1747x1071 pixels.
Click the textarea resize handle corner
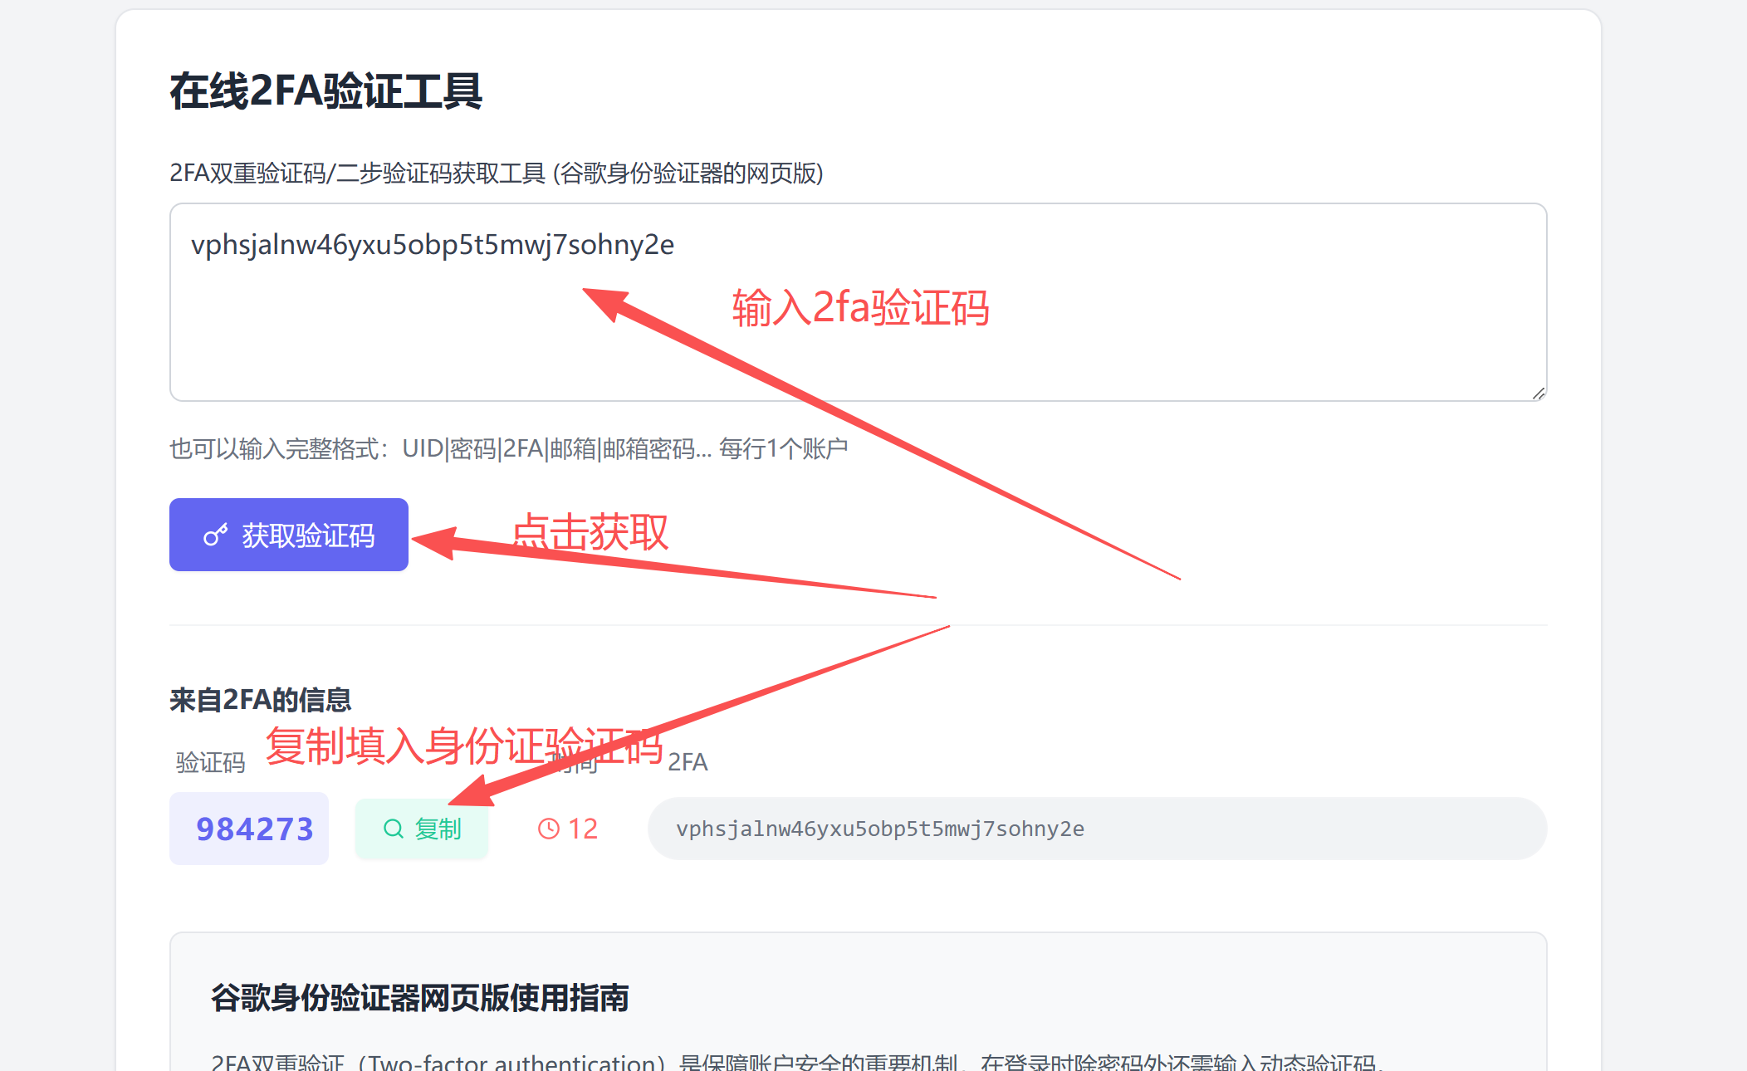pos(1538,394)
